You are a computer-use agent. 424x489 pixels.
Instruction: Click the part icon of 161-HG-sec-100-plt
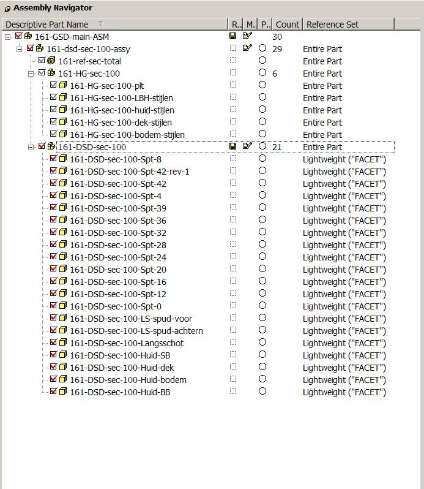[63, 85]
